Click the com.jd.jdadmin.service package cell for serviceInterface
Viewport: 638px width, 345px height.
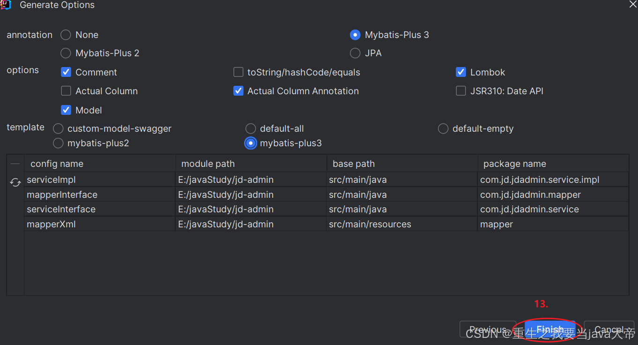pyautogui.click(x=553, y=209)
